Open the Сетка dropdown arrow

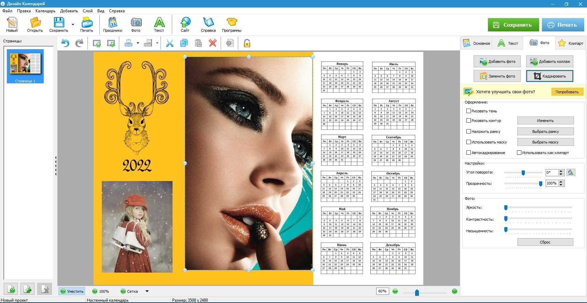click(x=147, y=291)
